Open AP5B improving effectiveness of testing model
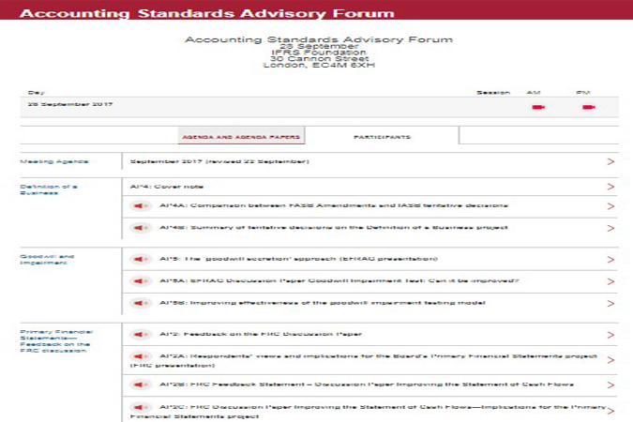Viewport: 633px width, 422px height. [x=323, y=303]
